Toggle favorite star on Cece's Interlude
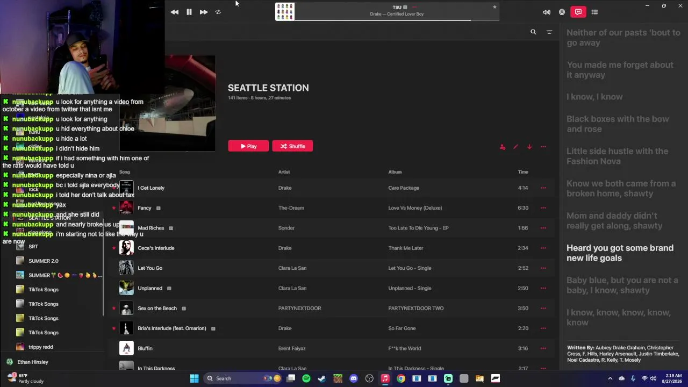688x387 pixels. click(x=114, y=248)
